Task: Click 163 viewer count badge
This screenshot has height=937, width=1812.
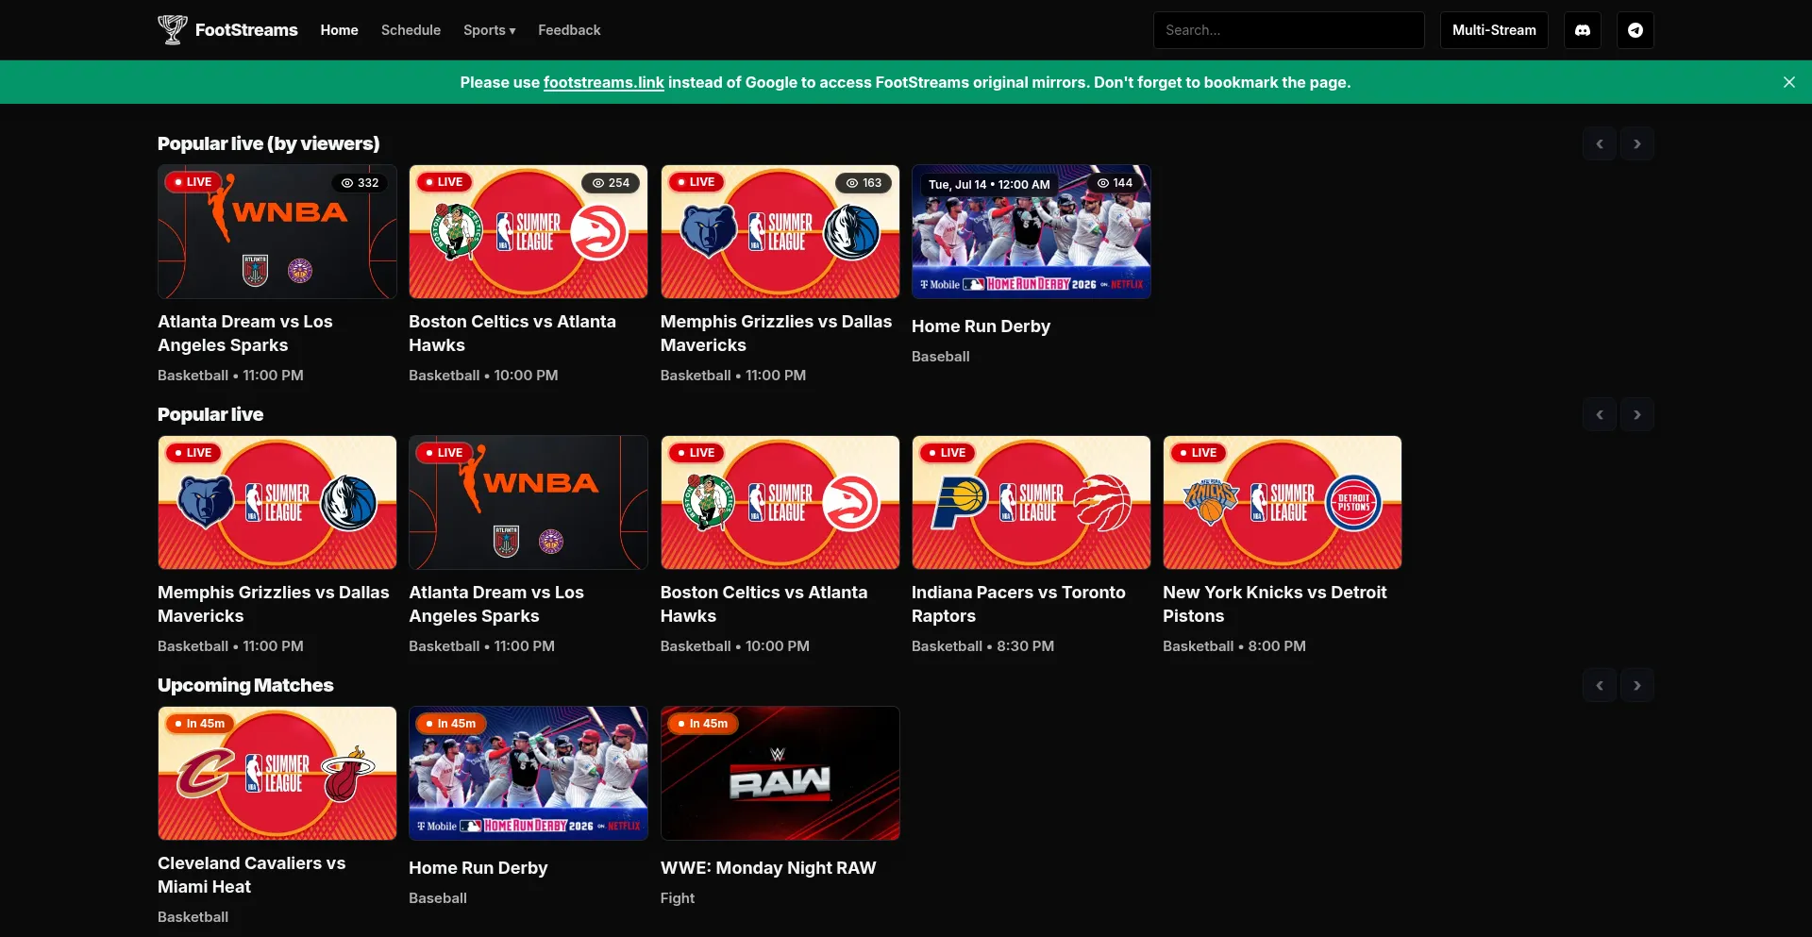Action: pos(863,183)
